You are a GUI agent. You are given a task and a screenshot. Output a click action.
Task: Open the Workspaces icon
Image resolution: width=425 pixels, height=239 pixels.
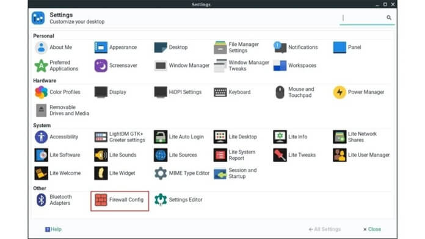click(x=280, y=65)
